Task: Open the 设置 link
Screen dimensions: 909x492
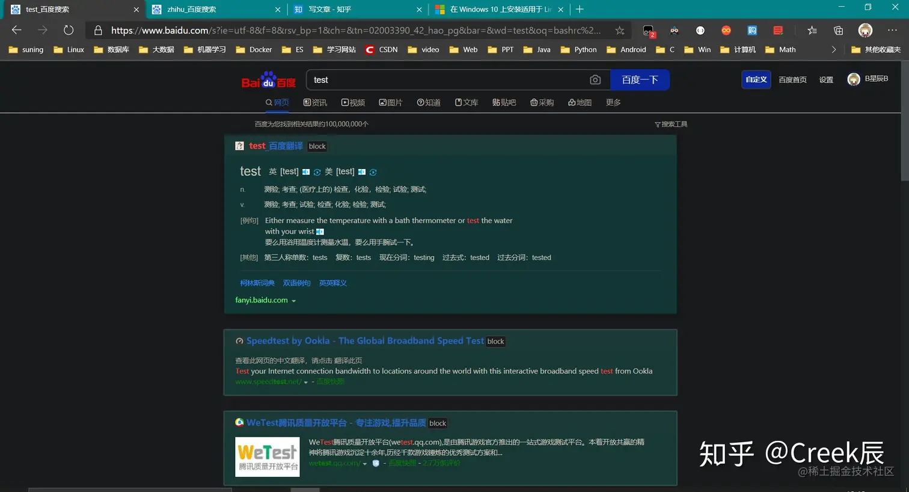Action: pyautogui.click(x=826, y=79)
